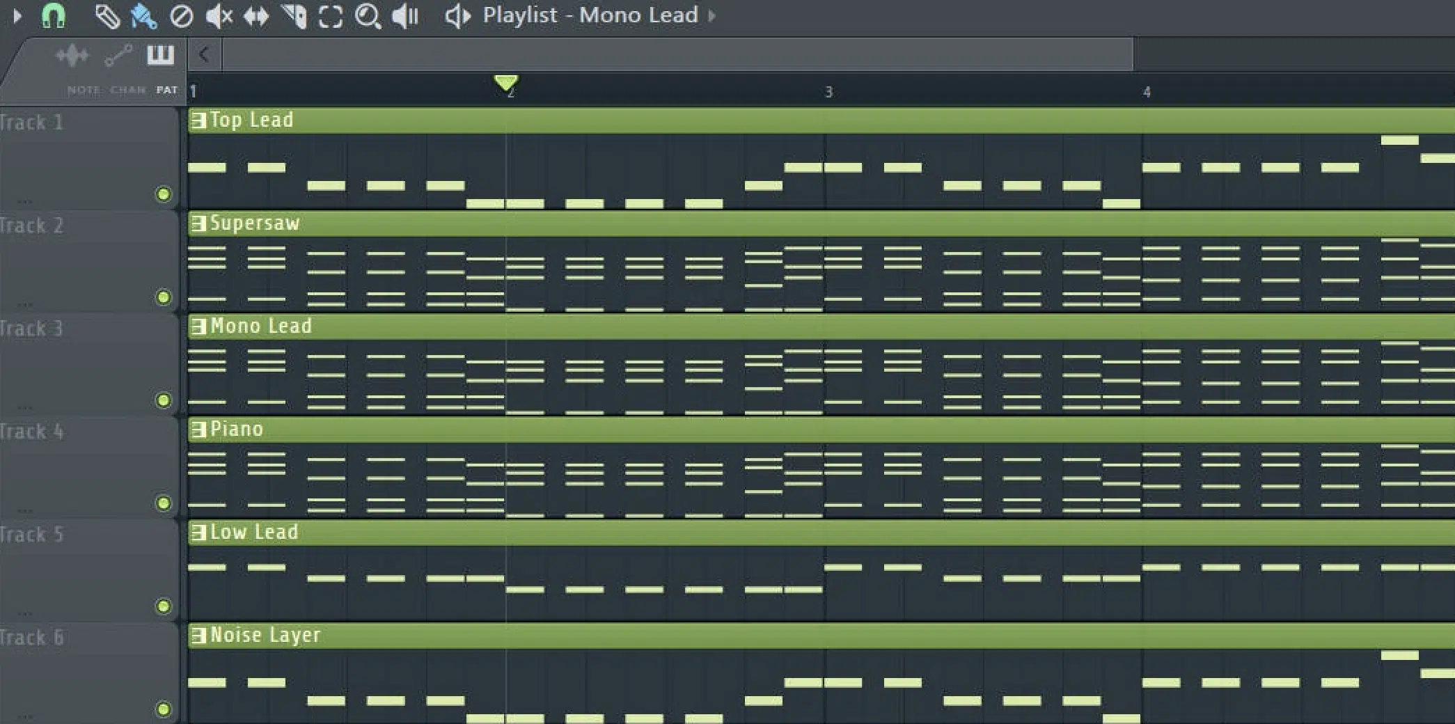Toggle the magnet snap tool
This screenshot has width=1455, height=724.
[x=53, y=15]
